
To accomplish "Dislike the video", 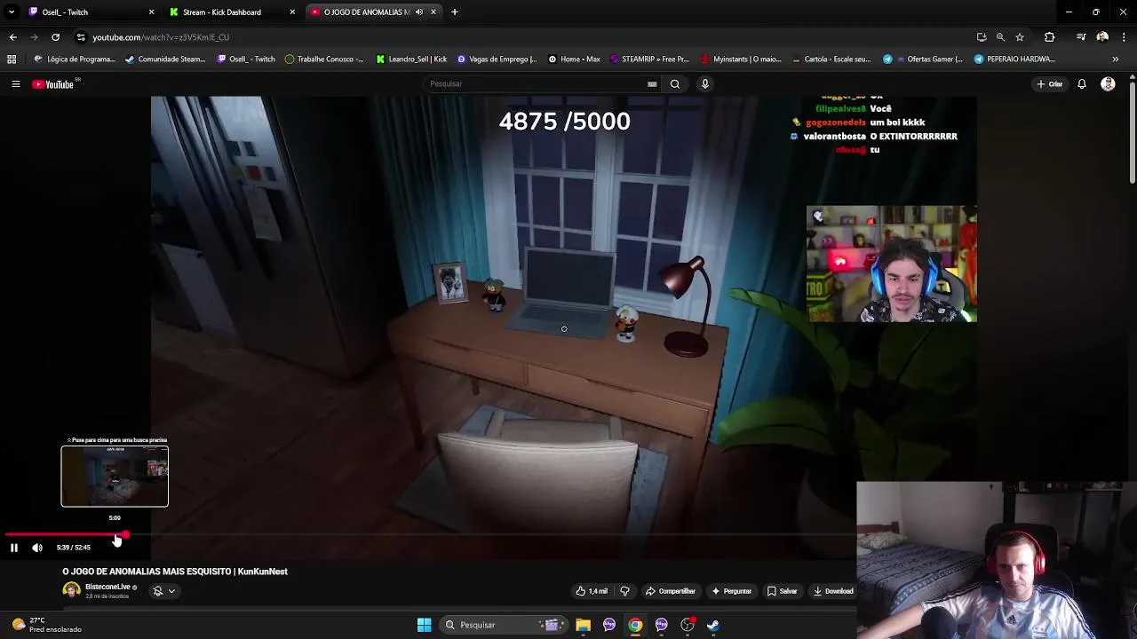I will point(624,591).
